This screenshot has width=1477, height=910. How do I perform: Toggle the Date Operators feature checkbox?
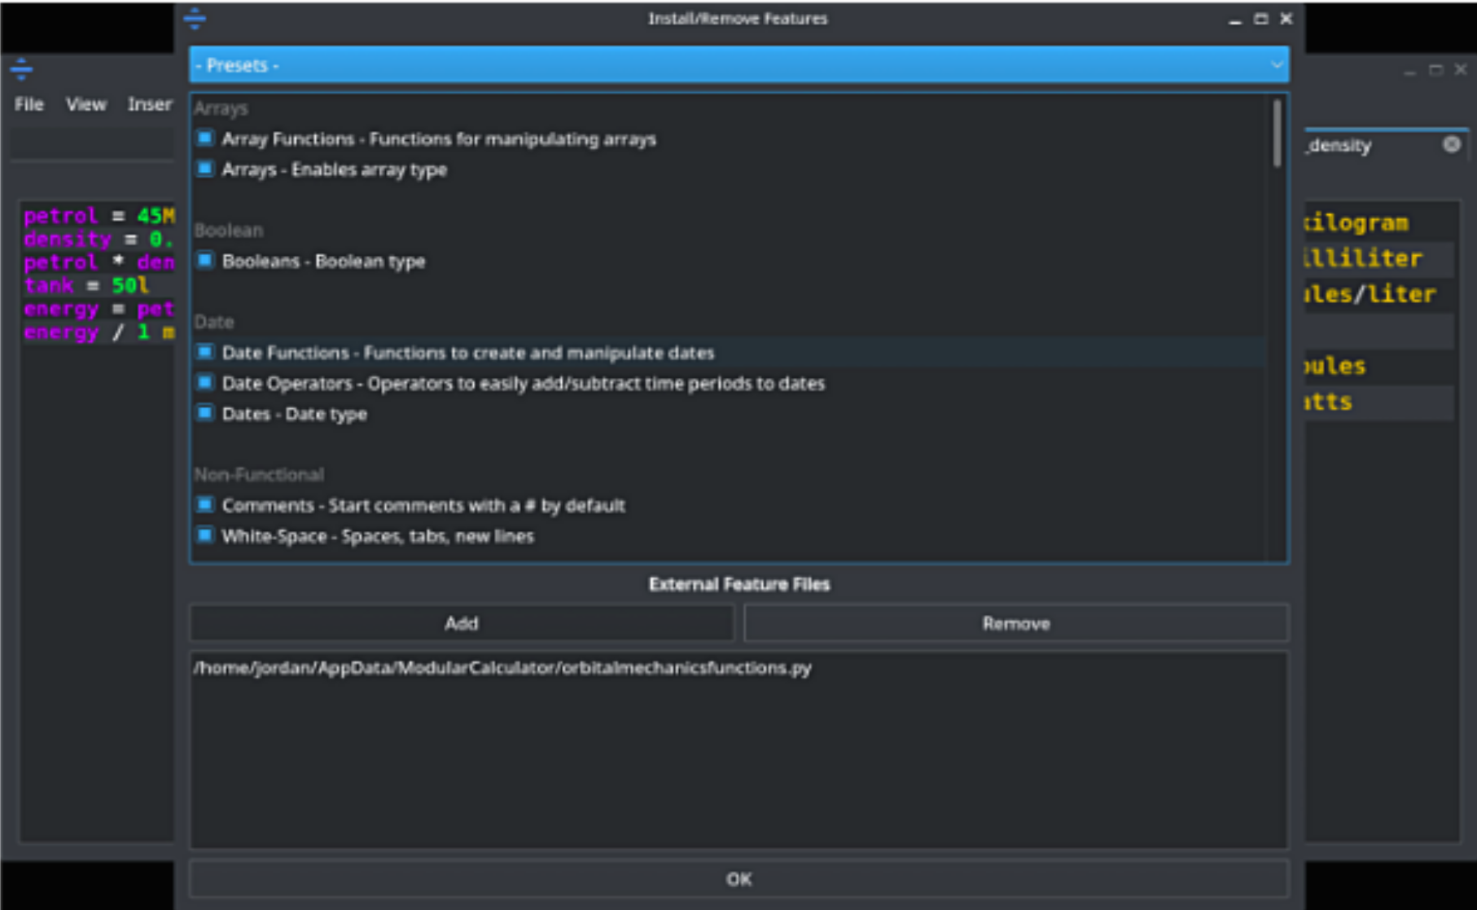(205, 382)
